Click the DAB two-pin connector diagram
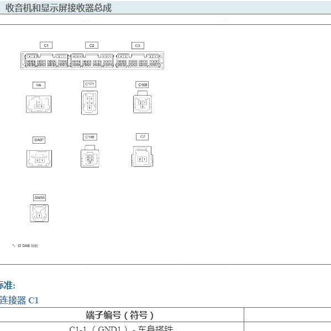This screenshot has height=331, width=331. coord(39,159)
